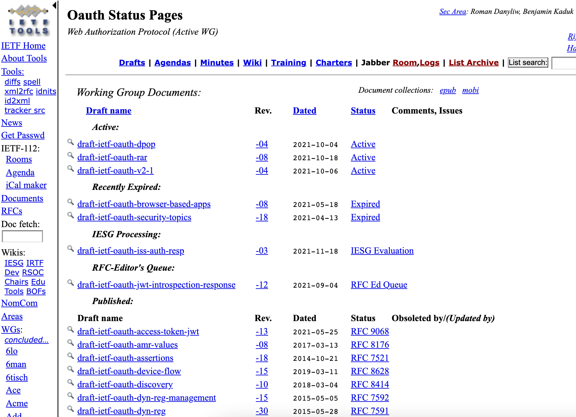Open the idnits tool link

46,91
